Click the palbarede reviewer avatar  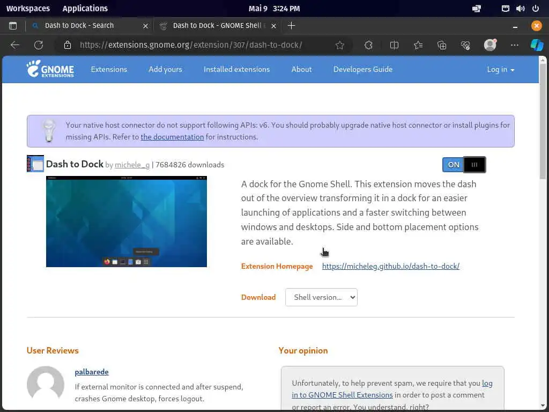click(x=46, y=384)
